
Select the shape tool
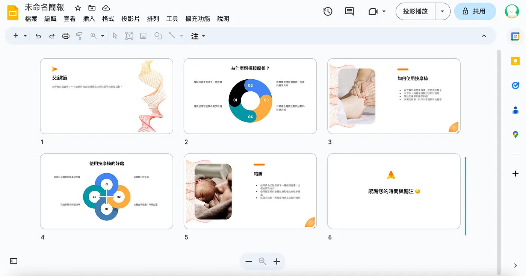click(x=158, y=36)
